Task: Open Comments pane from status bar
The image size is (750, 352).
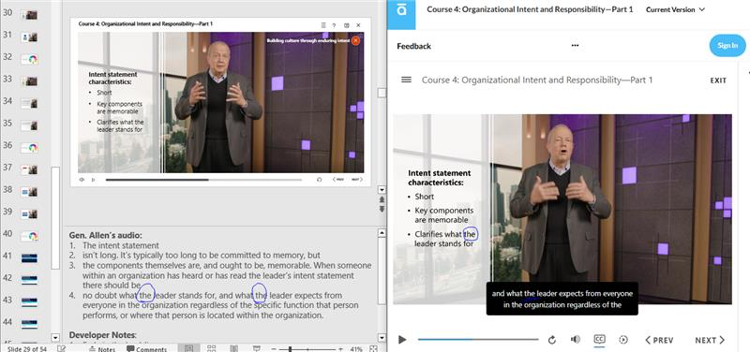Action: click(146, 349)
